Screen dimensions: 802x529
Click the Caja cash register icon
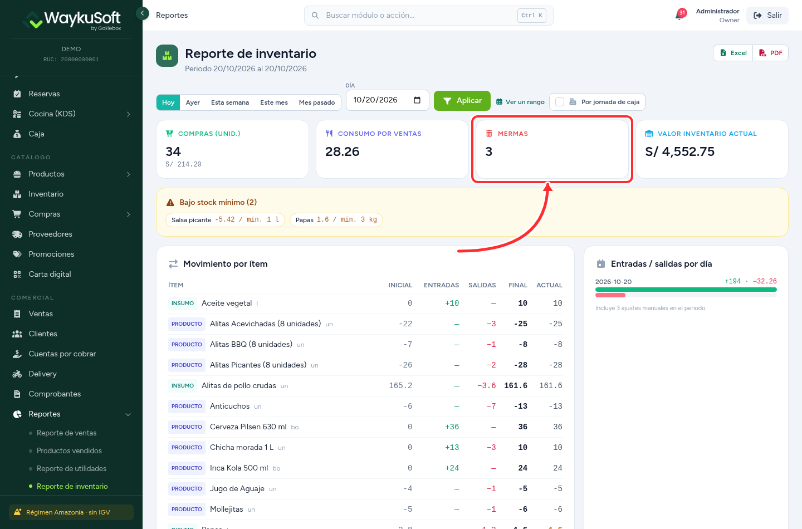click(x=17, y=134)
